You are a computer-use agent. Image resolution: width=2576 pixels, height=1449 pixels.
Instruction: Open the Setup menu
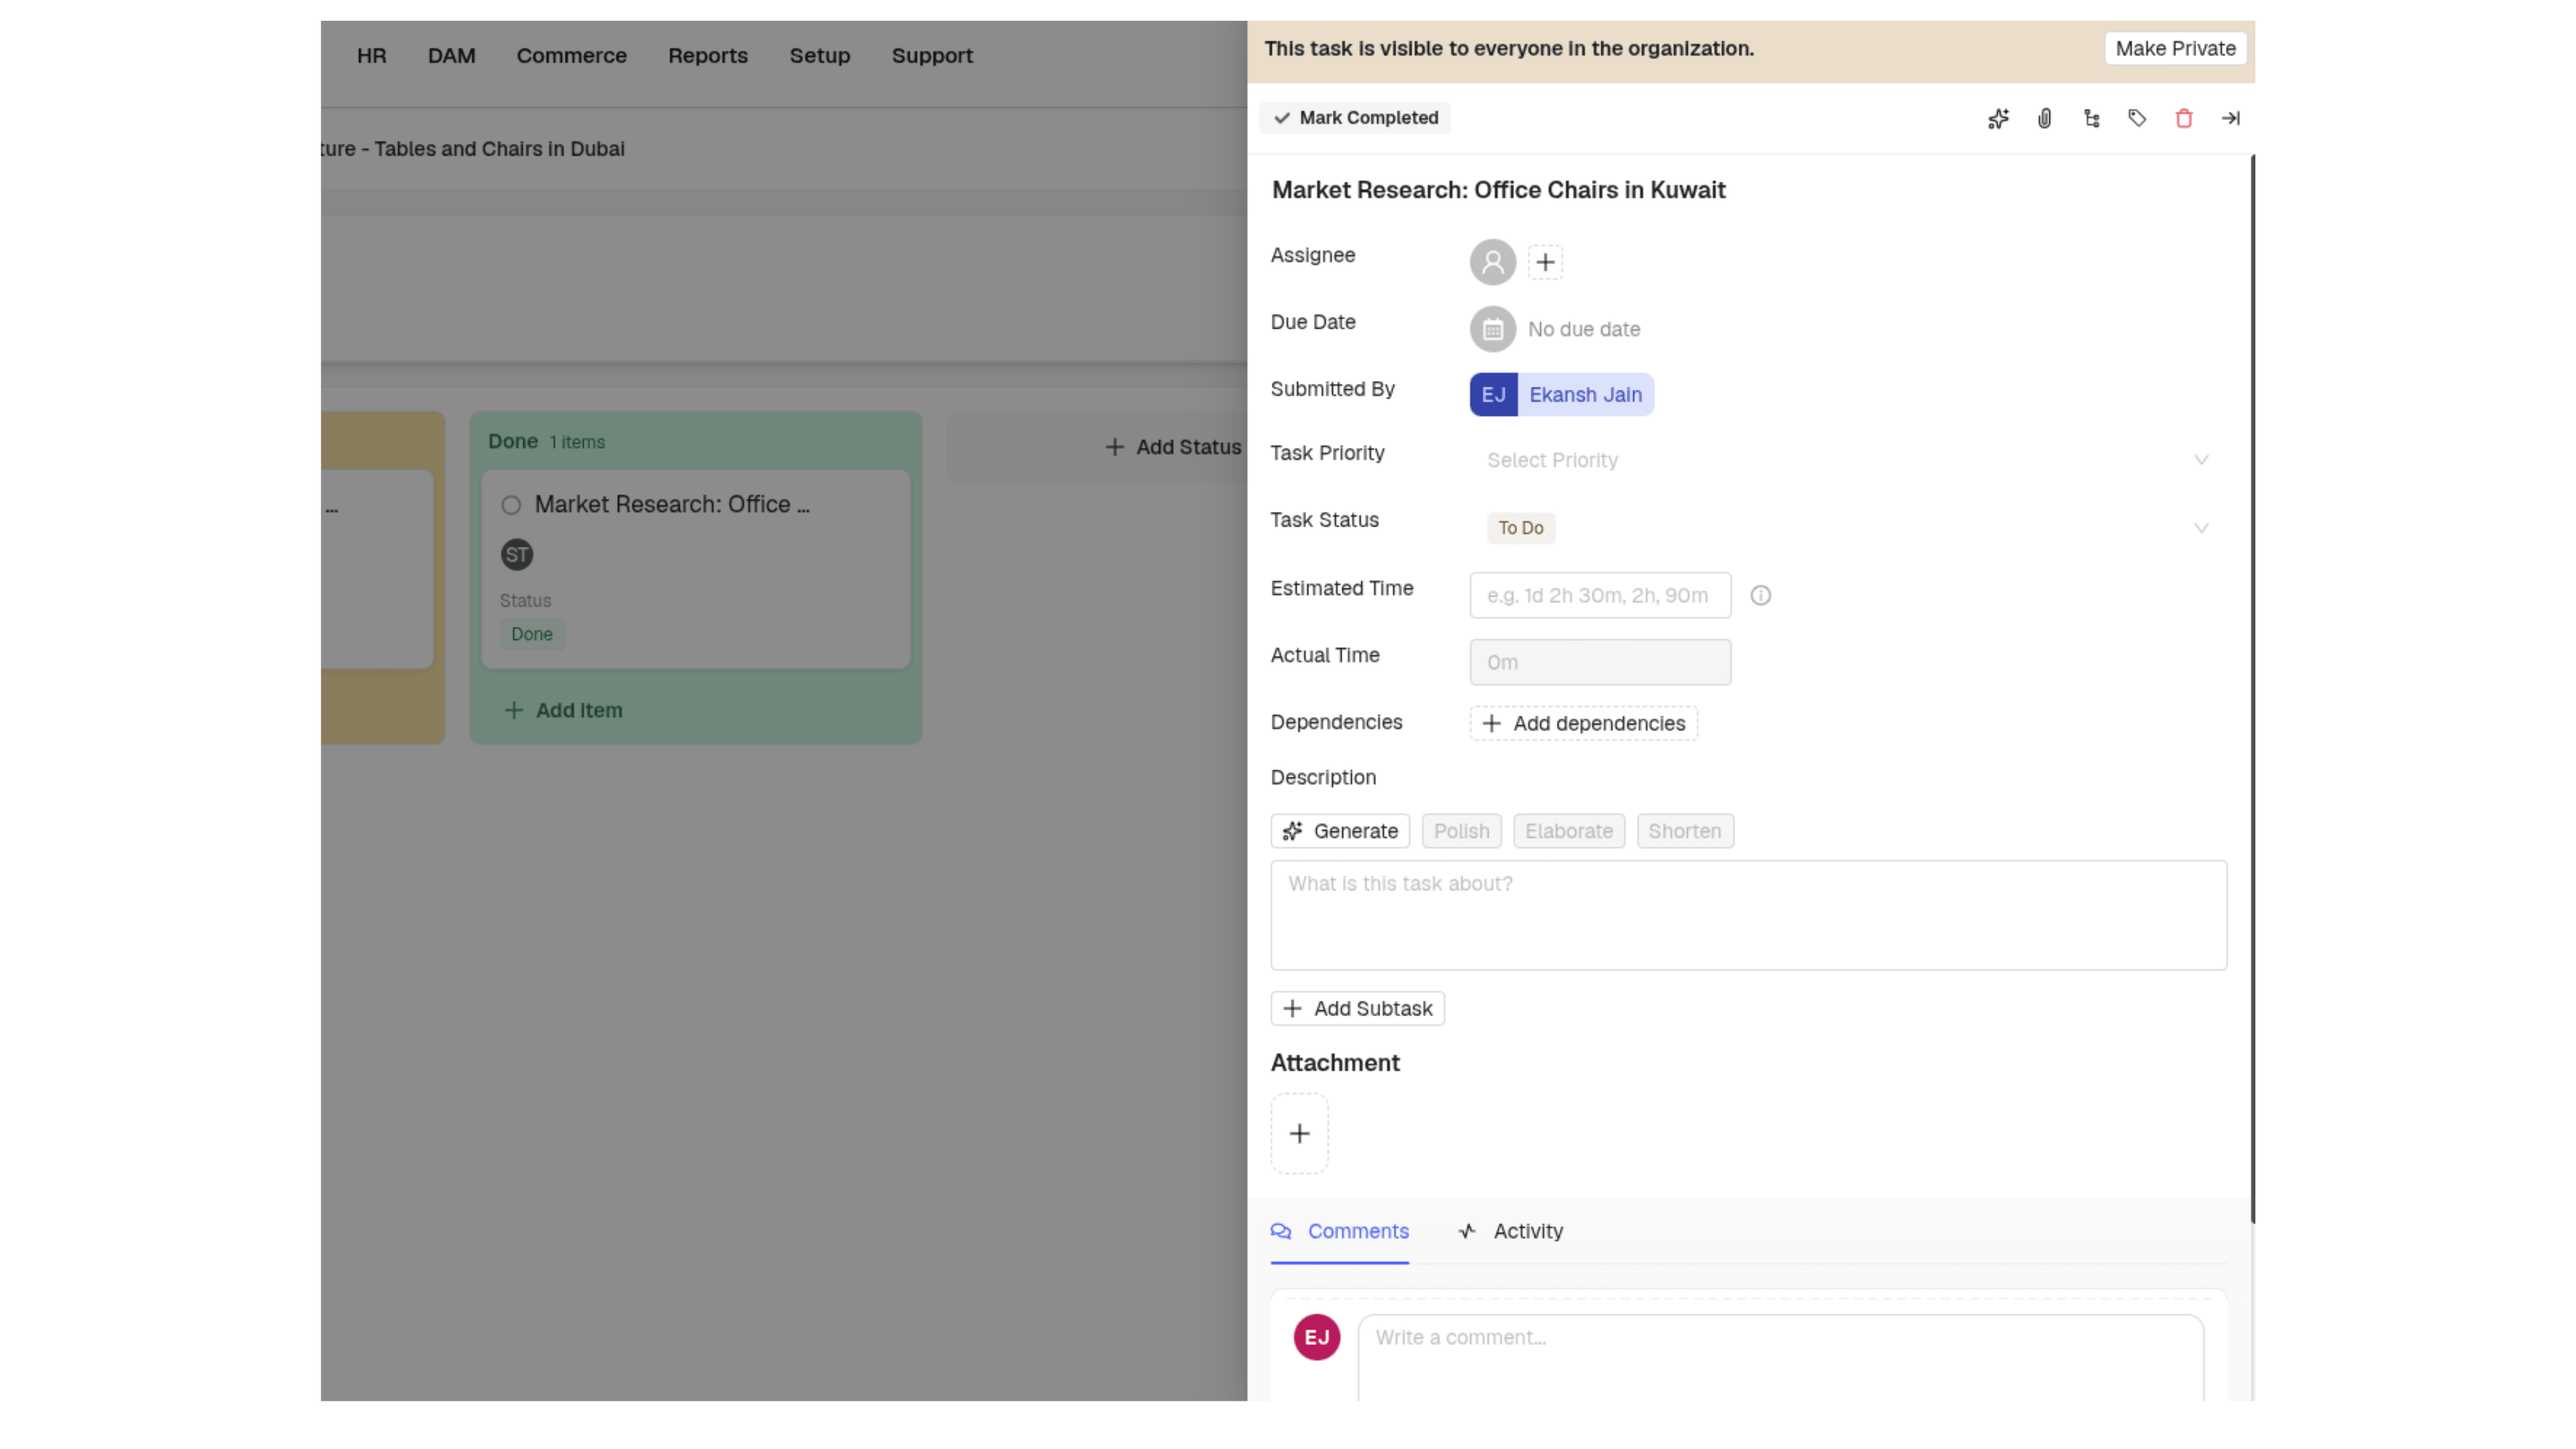point(819,56)
